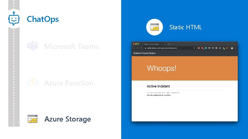The image size is (248, 139).
Task: Click the Azure Storage label
Action: click(67, 119)
